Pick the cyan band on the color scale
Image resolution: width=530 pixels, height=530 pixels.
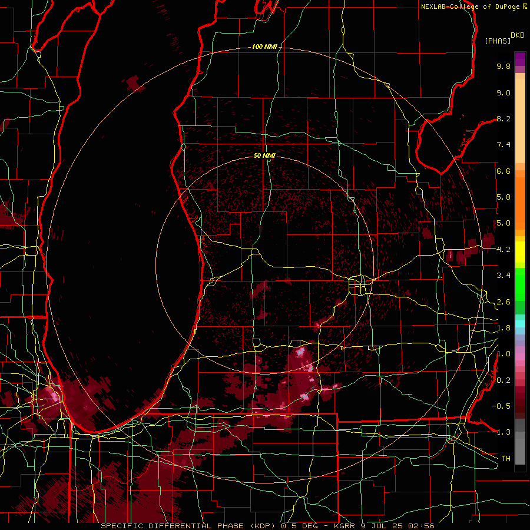[520, 324]
